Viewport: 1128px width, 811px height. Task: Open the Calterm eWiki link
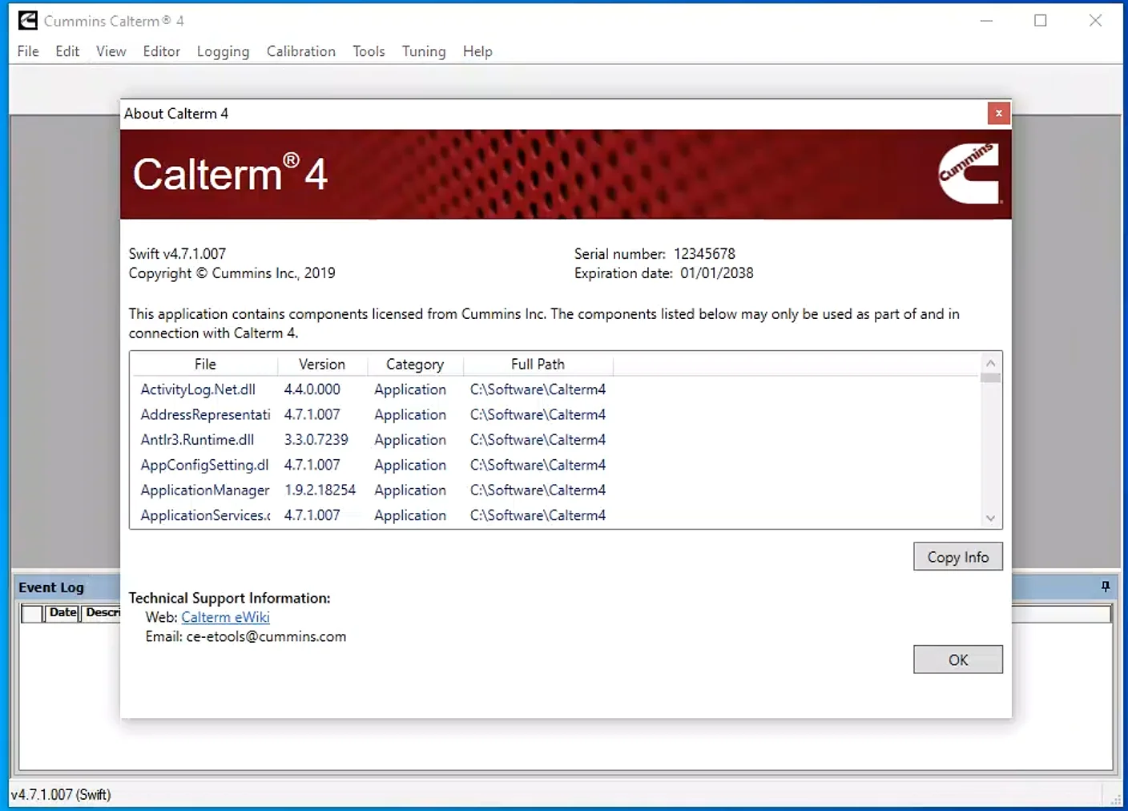pyautogui.click(x=225, y=617)
